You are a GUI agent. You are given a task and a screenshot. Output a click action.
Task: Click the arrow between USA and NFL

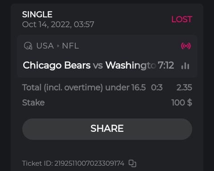pos(58,46)
